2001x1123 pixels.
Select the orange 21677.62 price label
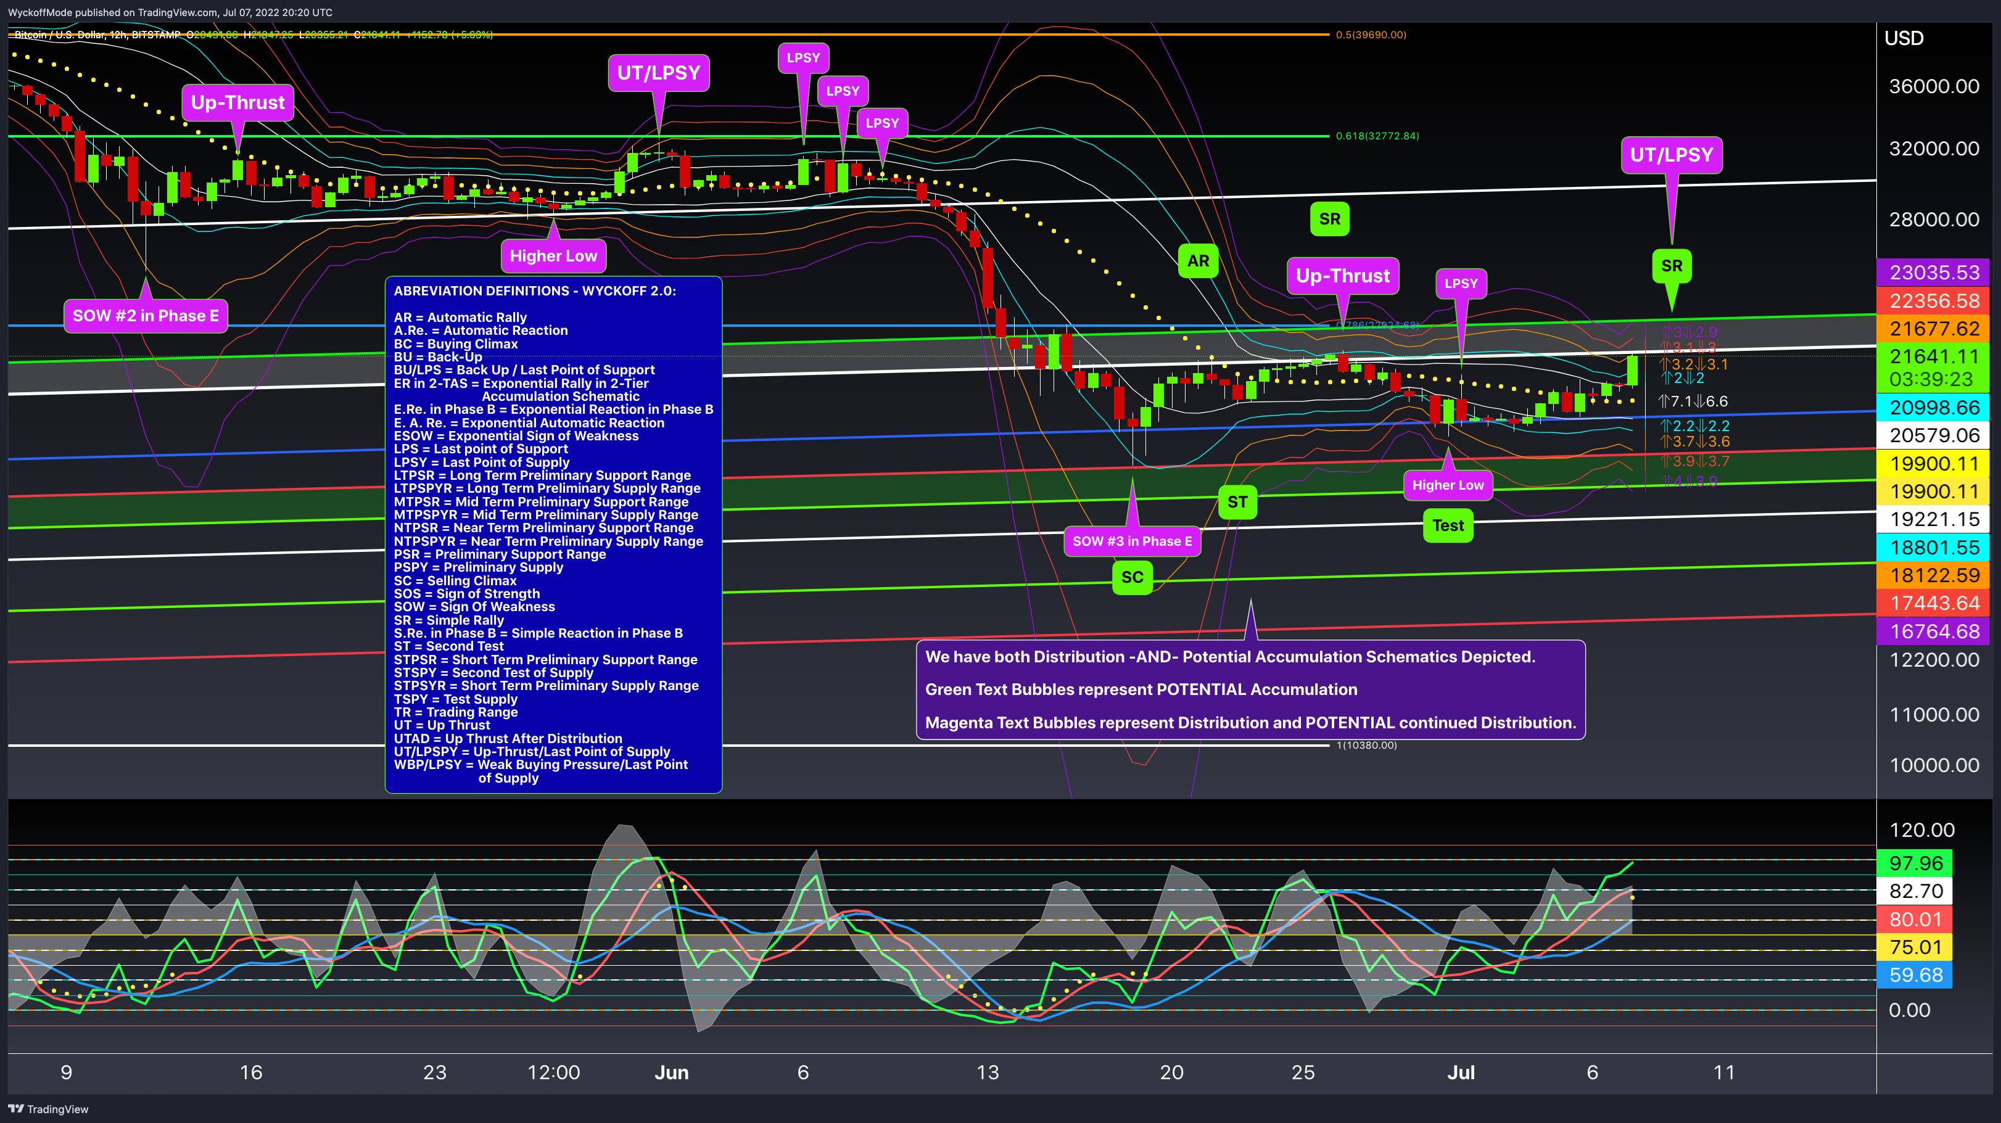point(1933,329)
